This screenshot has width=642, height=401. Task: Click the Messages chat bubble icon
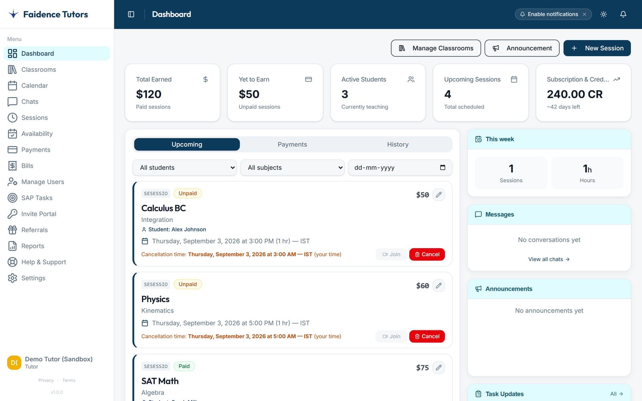(478, 215)
